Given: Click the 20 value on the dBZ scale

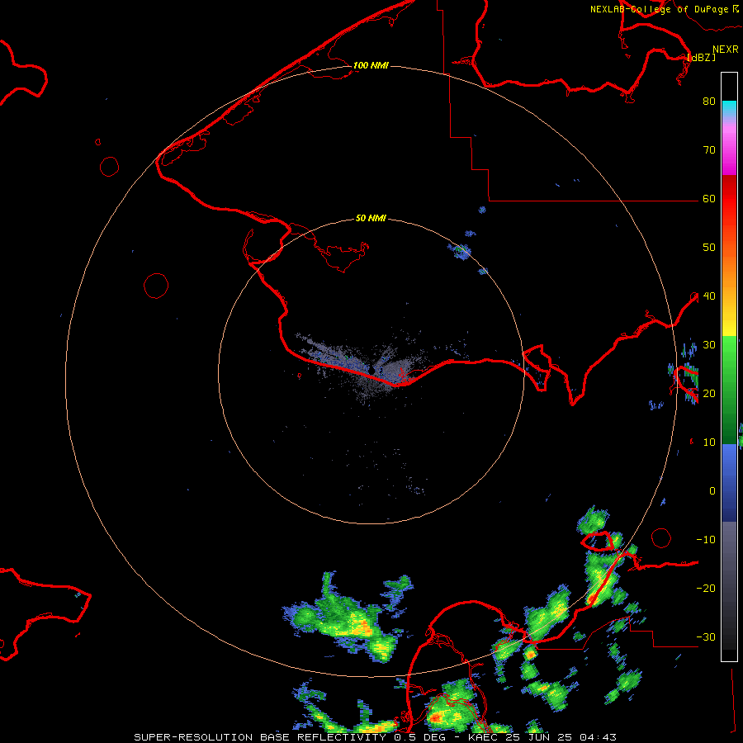Looking at the screenshot, I should click(709, 393).
